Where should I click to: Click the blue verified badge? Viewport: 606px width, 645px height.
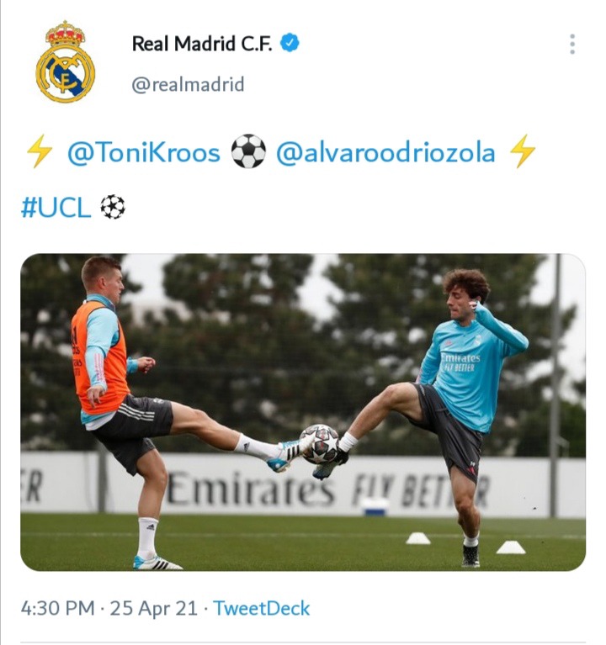pyautogui.click(x=290, y=43)
